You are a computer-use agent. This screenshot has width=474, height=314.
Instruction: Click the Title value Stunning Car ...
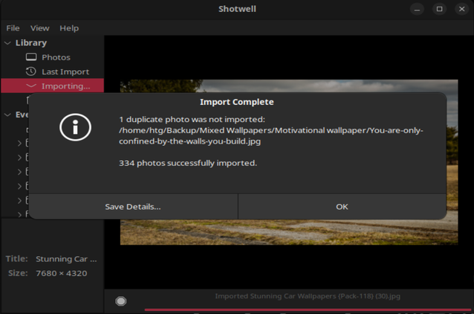click(66, 259)
